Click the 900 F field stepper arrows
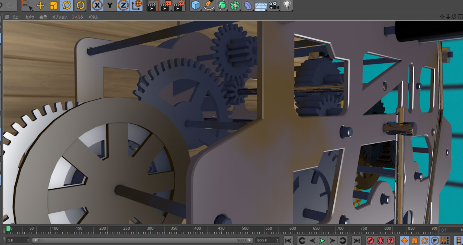The height and width of the screenshot is (245, 463). tap(278, 240)
